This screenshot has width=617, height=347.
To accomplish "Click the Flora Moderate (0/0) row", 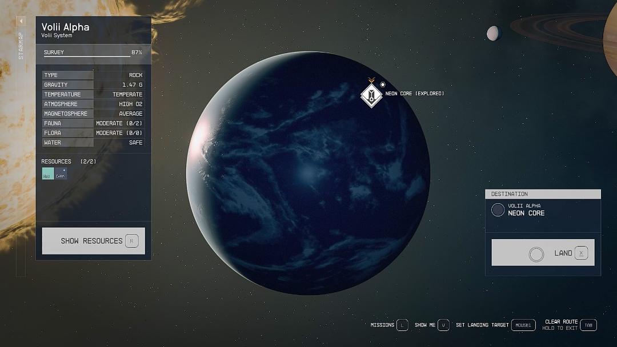I will point(93,133).
